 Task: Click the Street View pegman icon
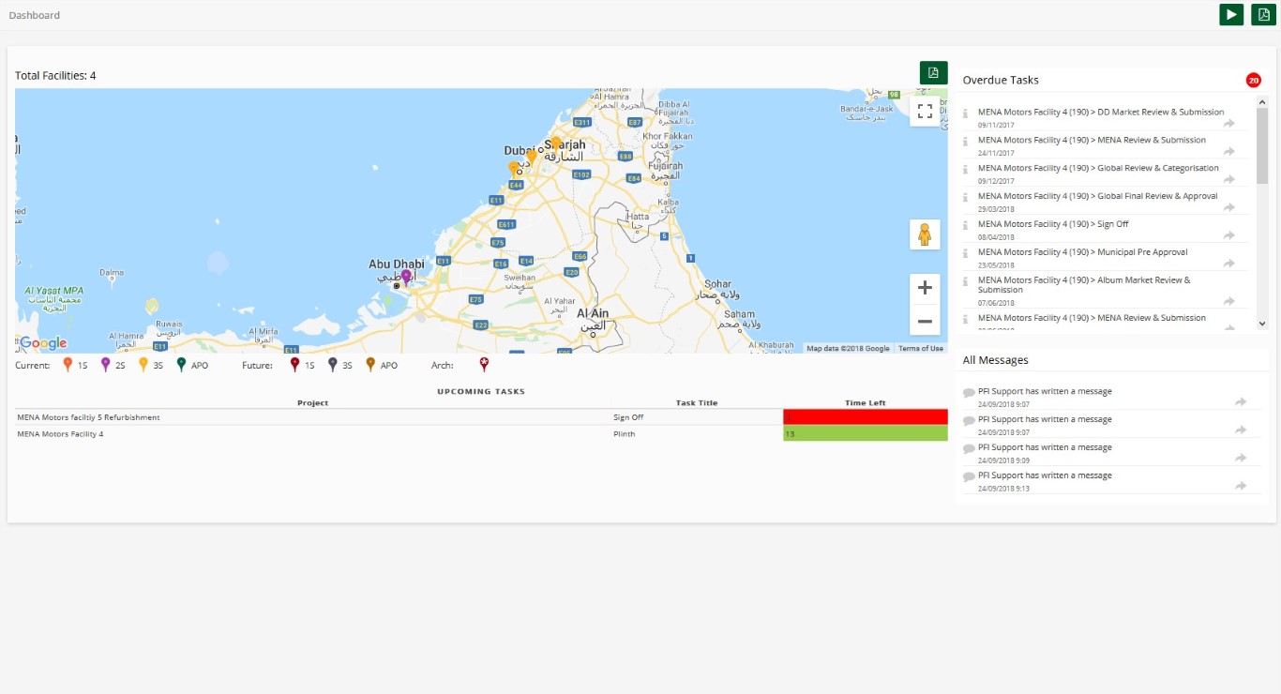pos(925,234)
